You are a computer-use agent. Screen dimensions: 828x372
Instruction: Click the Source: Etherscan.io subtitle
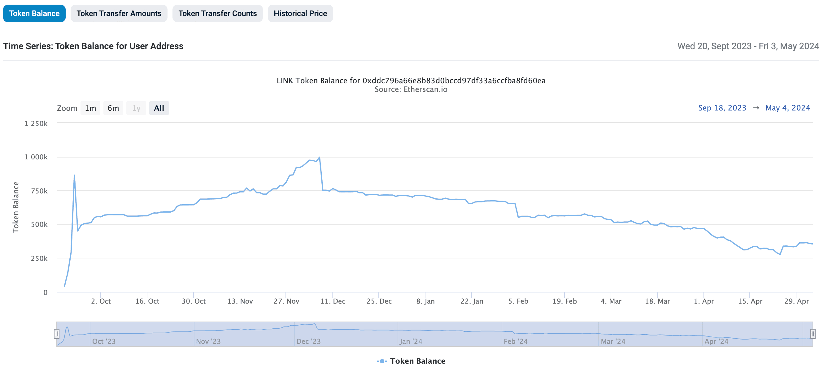(x=411, y=89)
